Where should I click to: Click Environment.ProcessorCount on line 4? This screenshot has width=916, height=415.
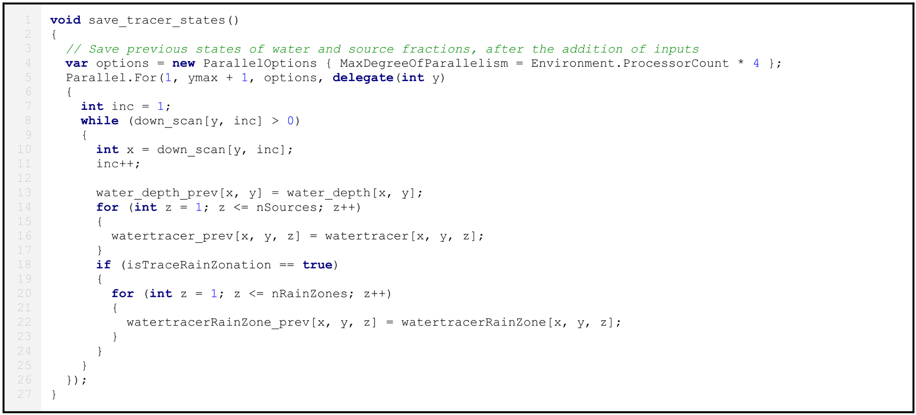pos(629,63)
